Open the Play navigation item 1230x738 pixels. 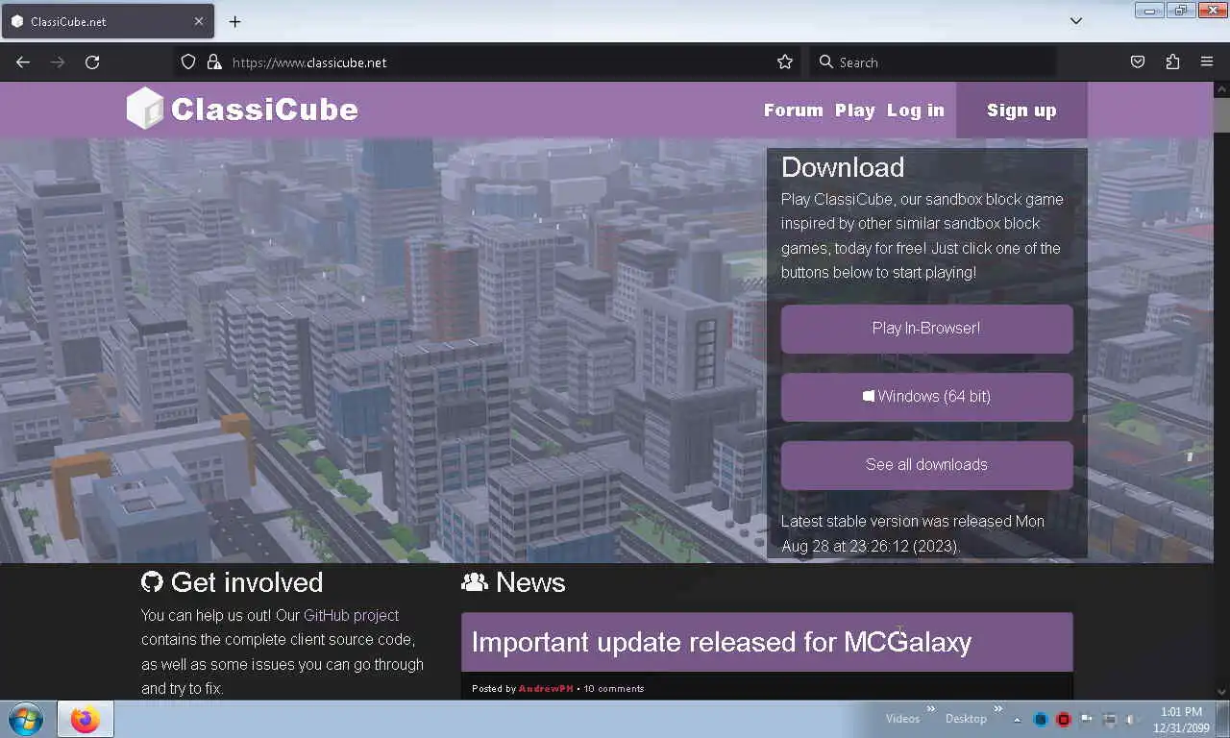click(854, 111)
